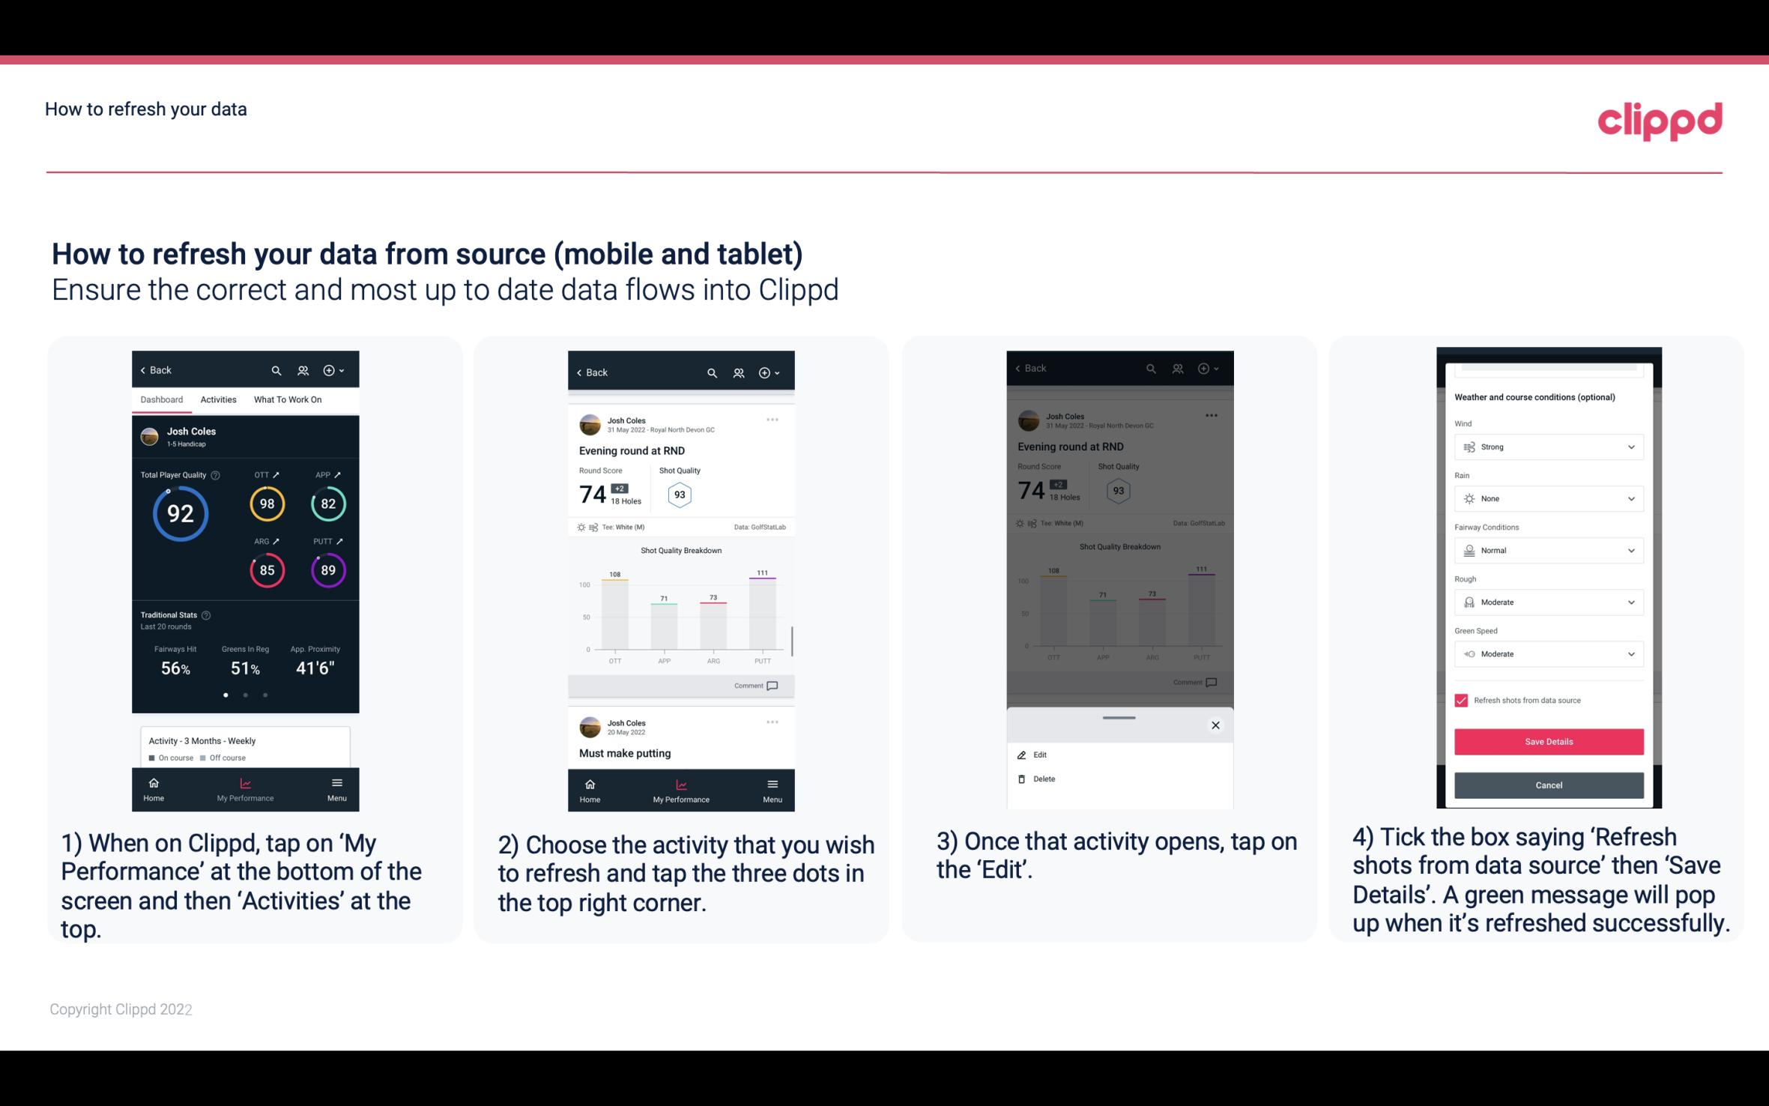Click the Cancel button
The width and height of the screenshot is (1769, 1106).
click(x=1547, y=784)
